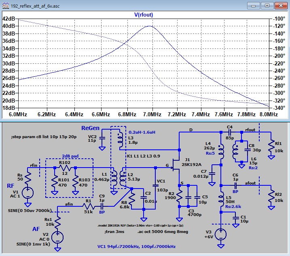Click the afin net label
290x256 pixels.
coord(69,204)
